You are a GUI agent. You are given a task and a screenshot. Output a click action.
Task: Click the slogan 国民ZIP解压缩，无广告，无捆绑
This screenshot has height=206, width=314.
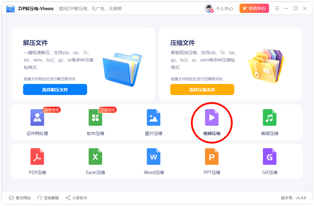click(90, 9)
